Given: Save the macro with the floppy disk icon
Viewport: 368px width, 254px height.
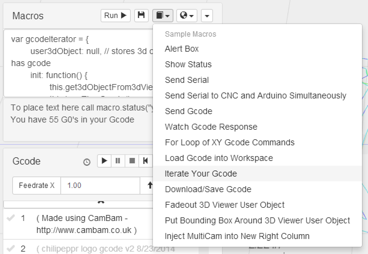Looking at the screenshot, I should pyautogui.click(x=141, y=16).
